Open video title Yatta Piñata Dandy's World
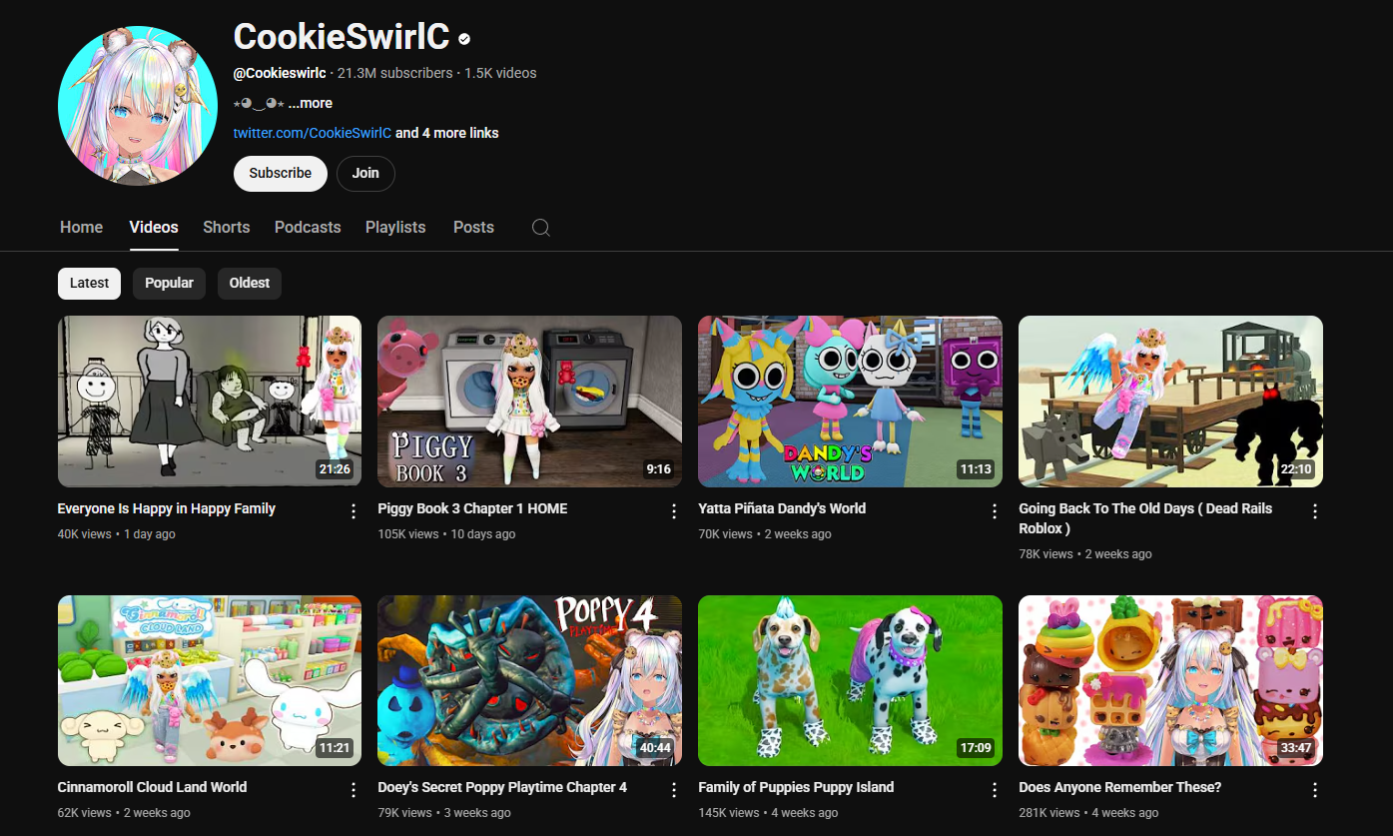 tap(782, 508)
